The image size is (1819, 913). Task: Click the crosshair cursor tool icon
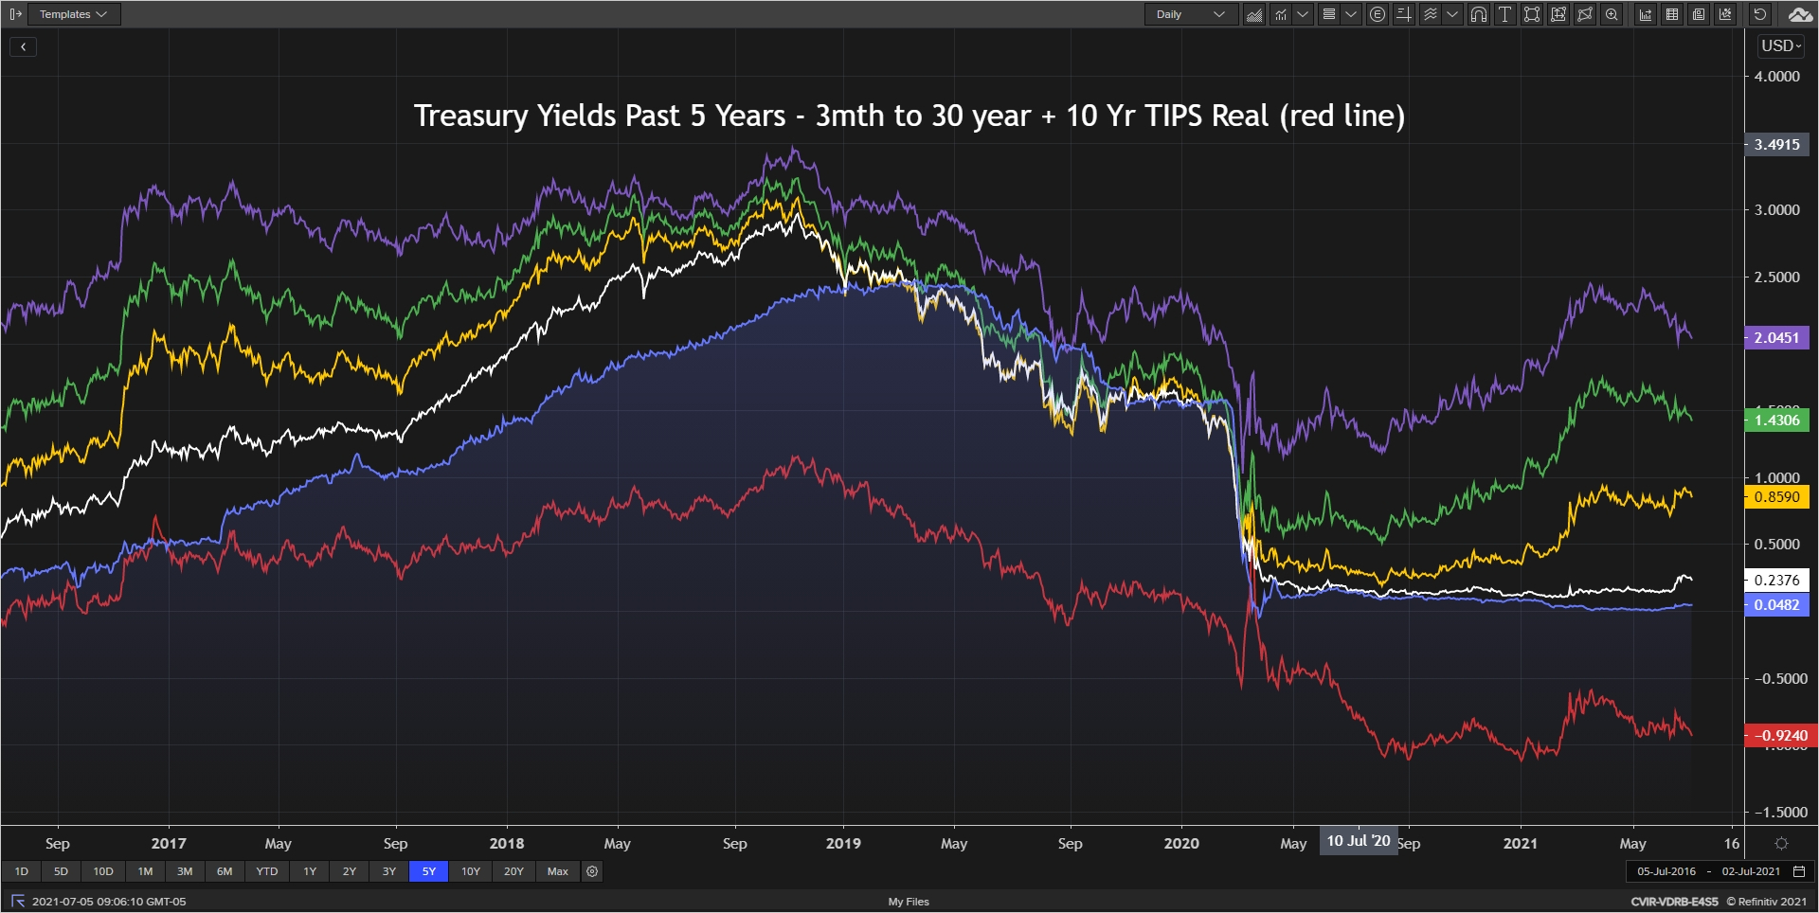(1404, 14)
